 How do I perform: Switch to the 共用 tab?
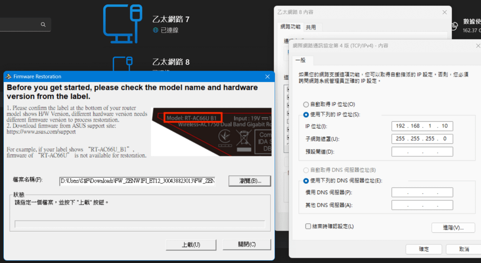[311, 27]
